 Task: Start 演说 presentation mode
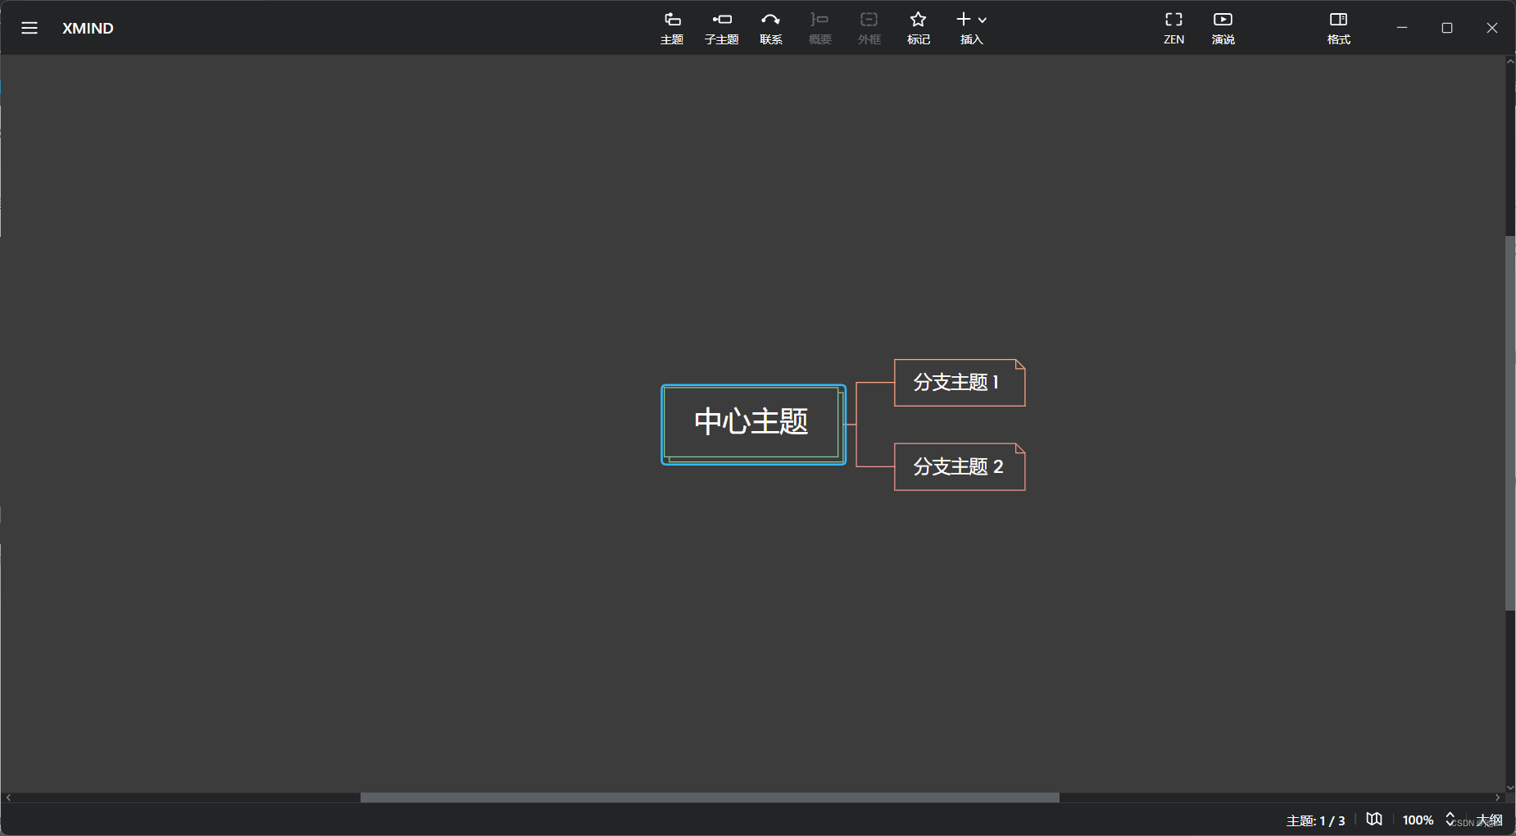(x=1223, y=28)
